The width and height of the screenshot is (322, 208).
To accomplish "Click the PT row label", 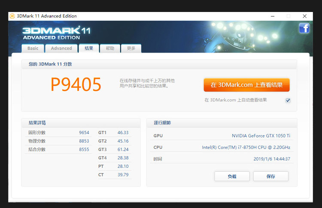I will pos(101,166).
